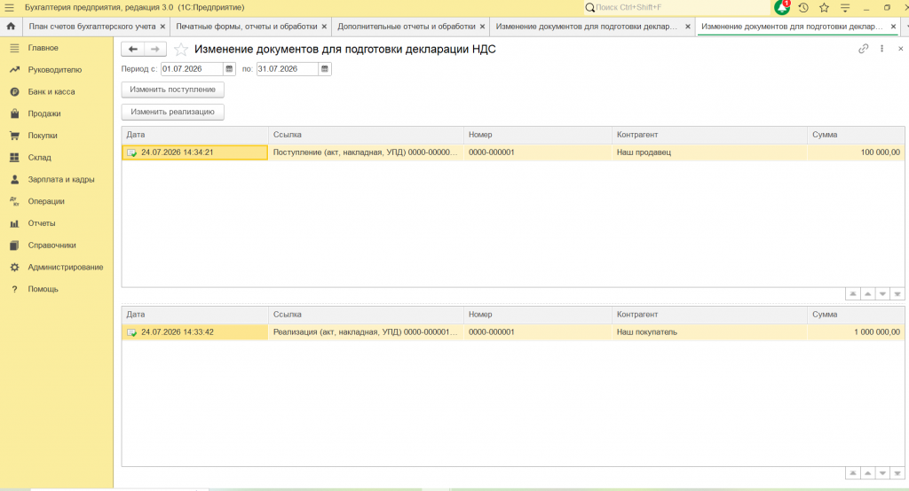Open service menu lines icon in title bar
This screenshot has height=491, width=909.
[x=845, y=7]
